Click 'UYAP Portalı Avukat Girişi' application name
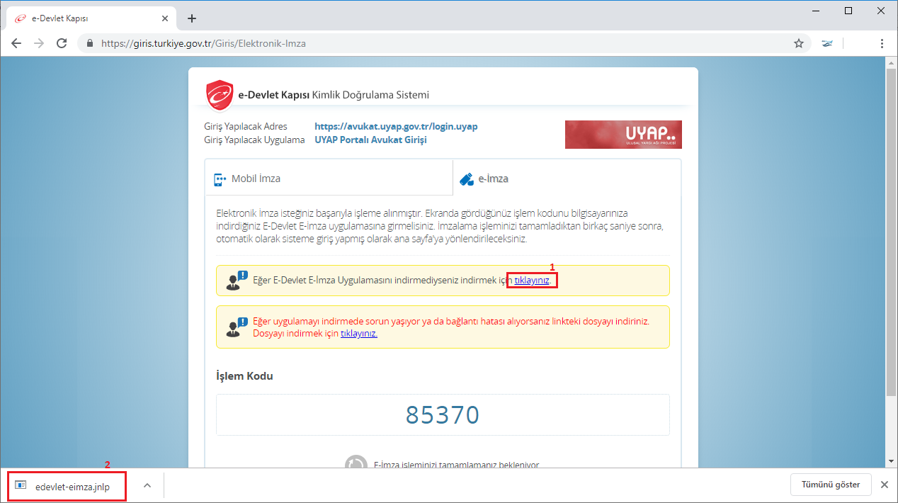 tap(370, 140)
